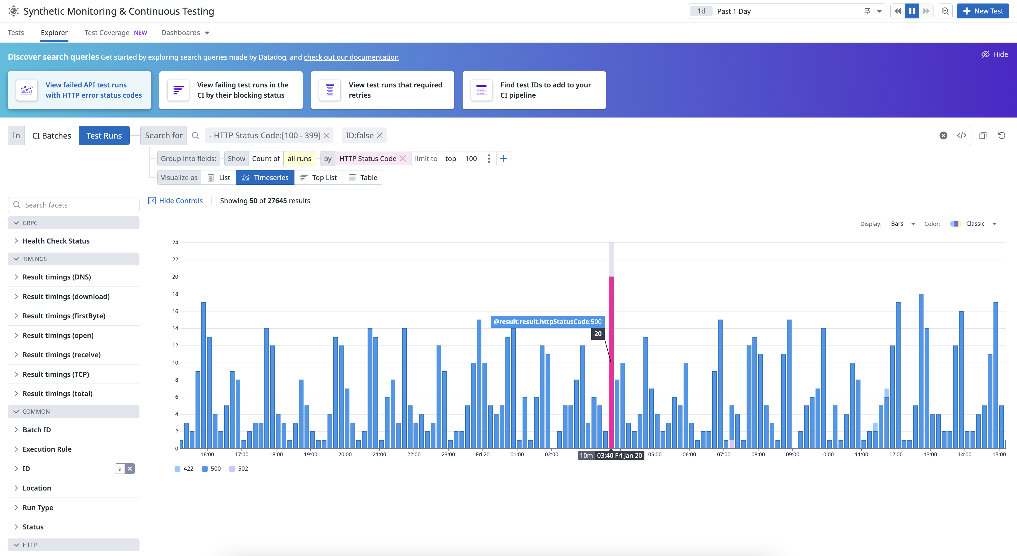Viewport: 1017px width, 556px height.
Task: Open the three-dot group options menu
Action: coord(489,159)
